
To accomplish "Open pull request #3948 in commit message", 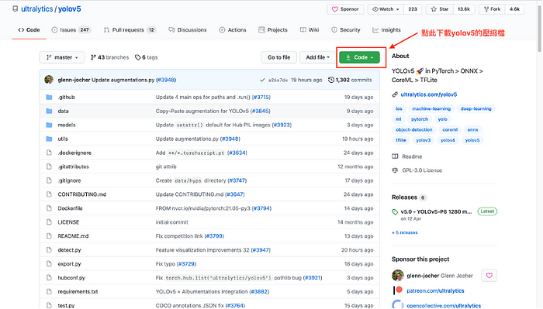I will point(166,80).
